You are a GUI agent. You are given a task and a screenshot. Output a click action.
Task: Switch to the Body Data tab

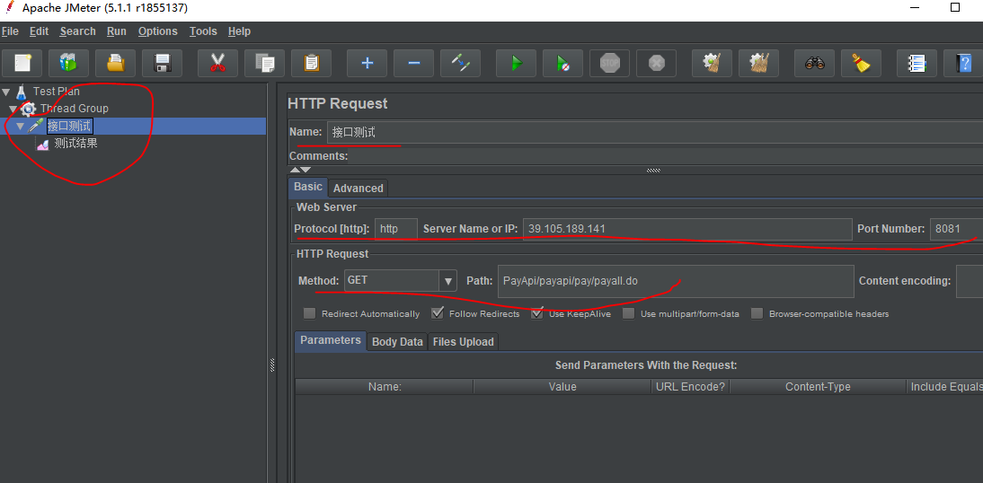coord(397,342)
